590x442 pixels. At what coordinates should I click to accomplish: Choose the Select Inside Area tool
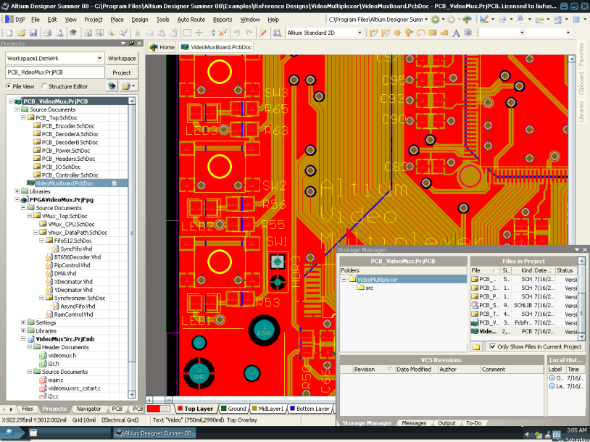(187, 33)
